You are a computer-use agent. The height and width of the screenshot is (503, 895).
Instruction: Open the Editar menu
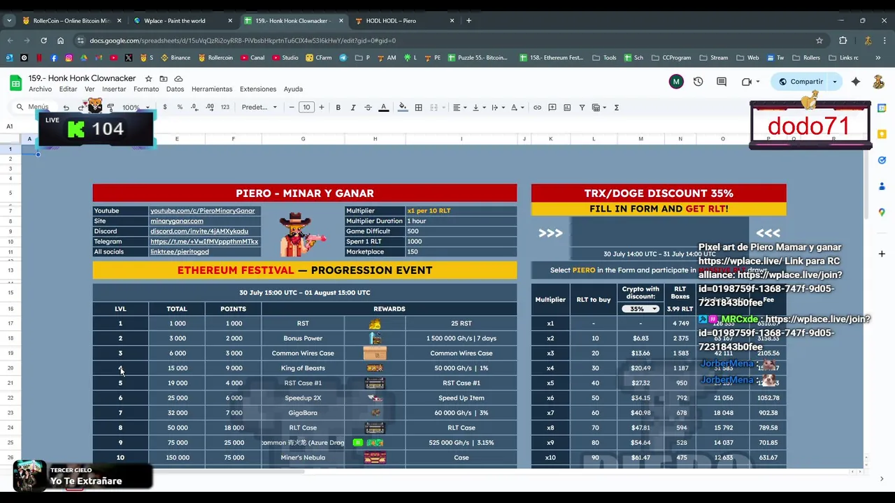click(68, 89)
